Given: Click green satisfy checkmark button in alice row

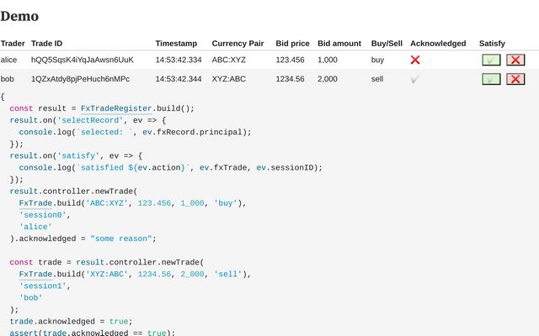Looking at the screenshot, I should (x=491, y=60).
